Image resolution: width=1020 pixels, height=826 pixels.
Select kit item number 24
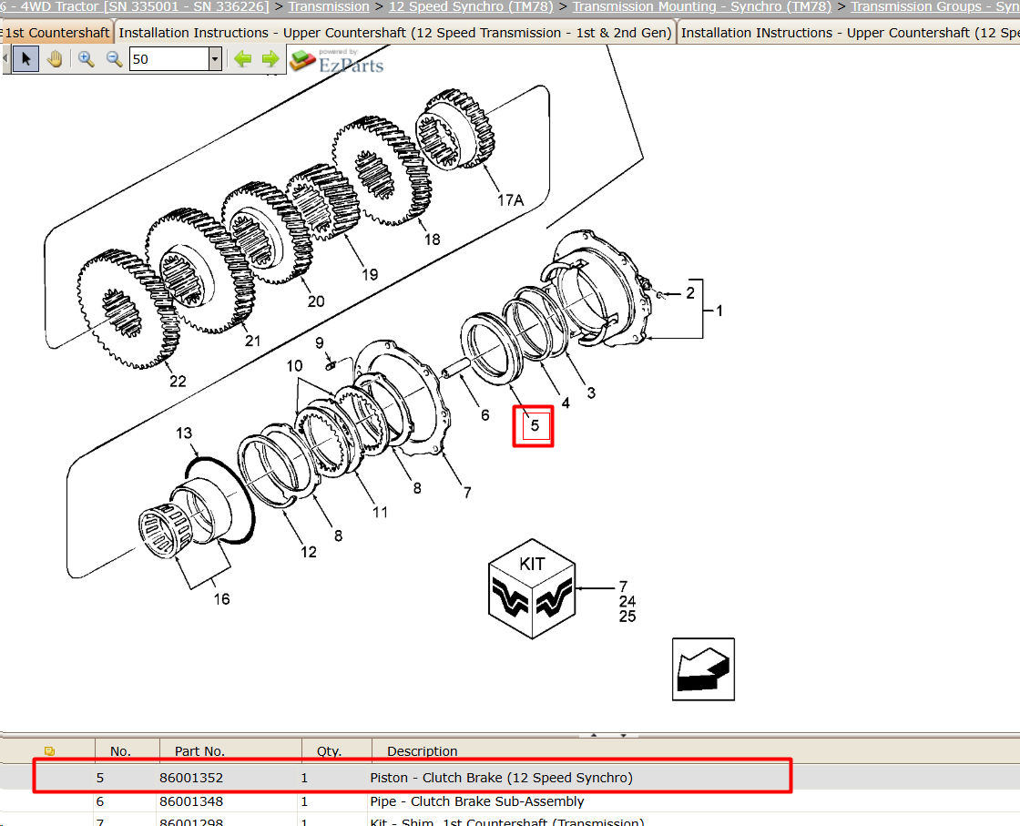(627, 602)
